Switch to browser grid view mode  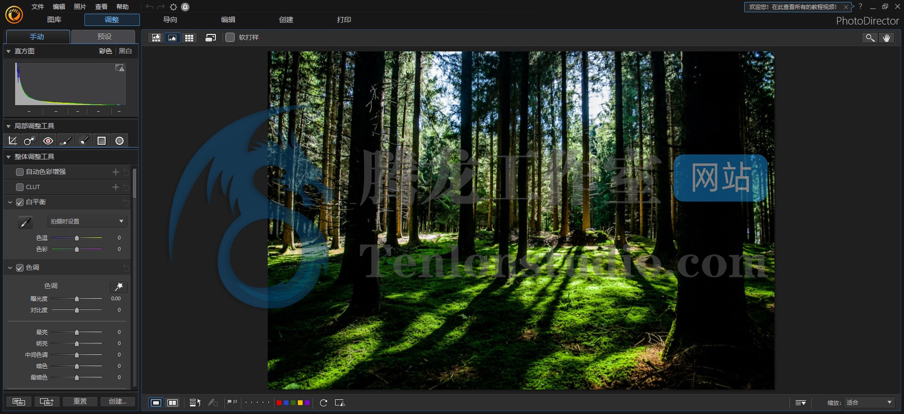coord(189,38)
